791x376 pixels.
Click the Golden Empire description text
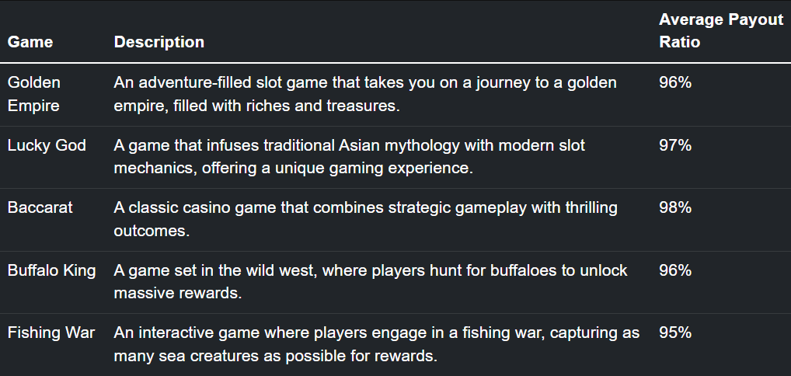coord(365,94)
